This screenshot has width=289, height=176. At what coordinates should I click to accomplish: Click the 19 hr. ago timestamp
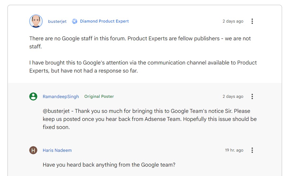click(234, 150)
